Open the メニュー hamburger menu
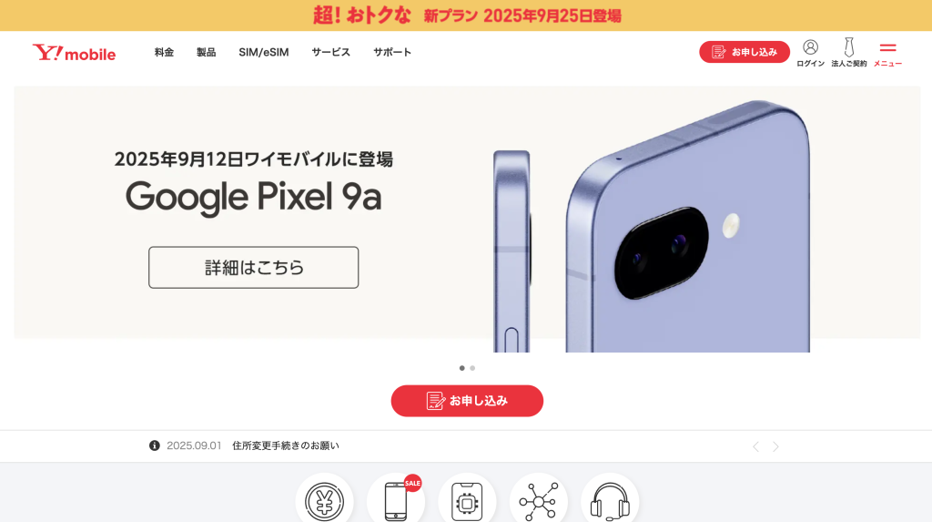 point(887,47)
